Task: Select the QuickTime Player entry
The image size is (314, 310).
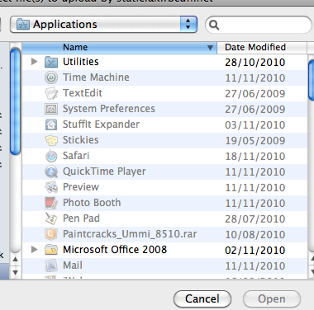Action: pyautogui.click(x=104, y=171)
